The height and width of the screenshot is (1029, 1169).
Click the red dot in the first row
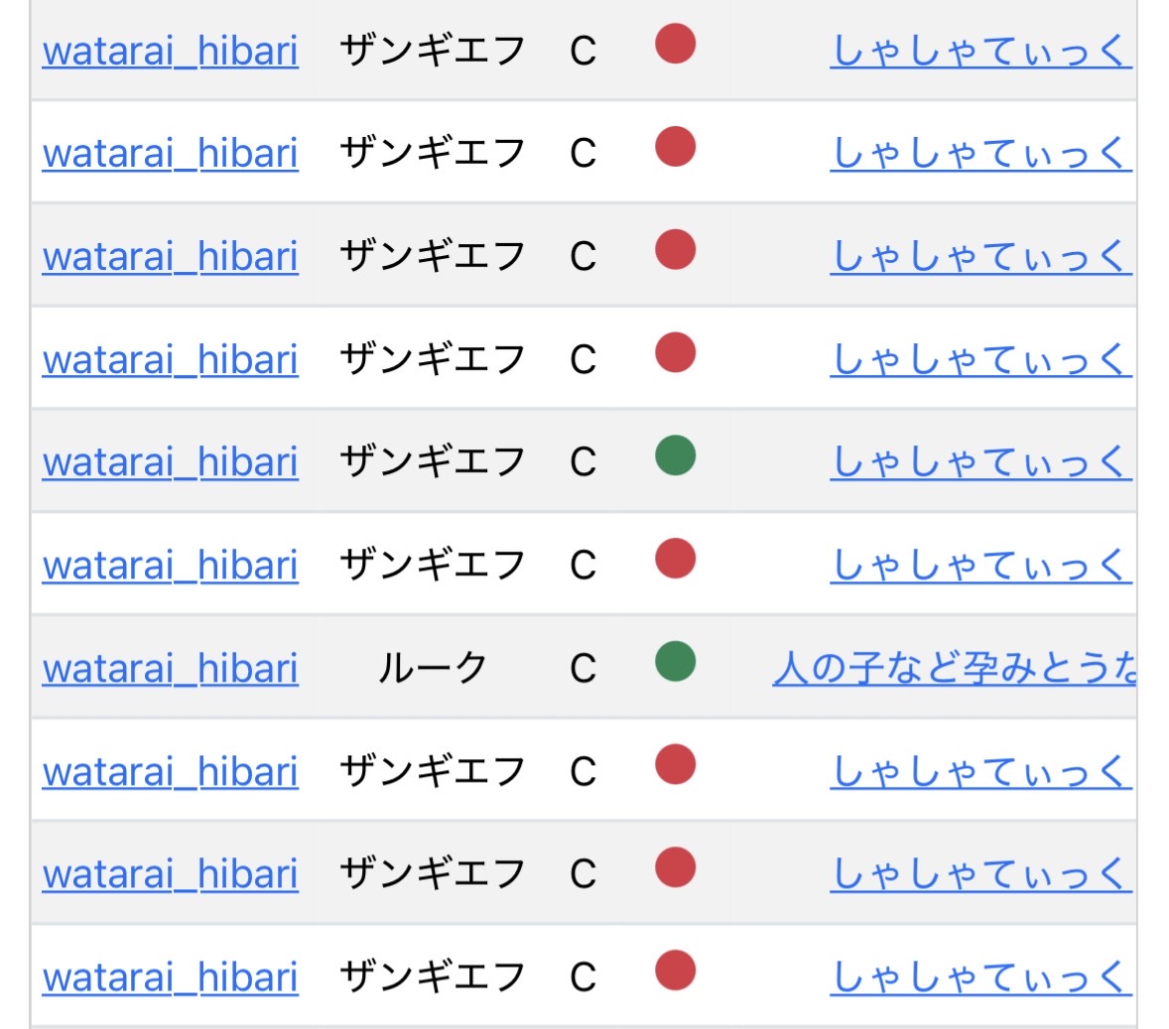pos(675,45)
